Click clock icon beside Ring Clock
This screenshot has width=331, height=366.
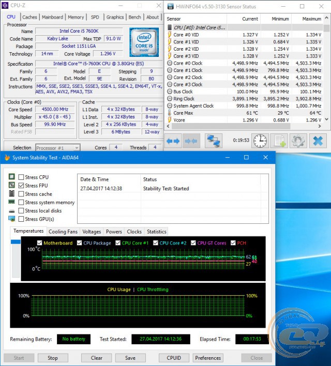pyautogui.click(x=170, y=99)
